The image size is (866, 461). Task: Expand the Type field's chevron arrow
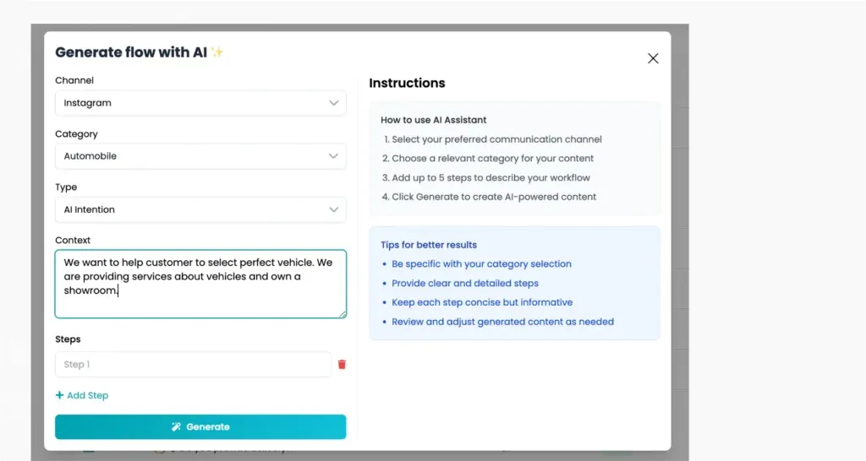(333, 209)
